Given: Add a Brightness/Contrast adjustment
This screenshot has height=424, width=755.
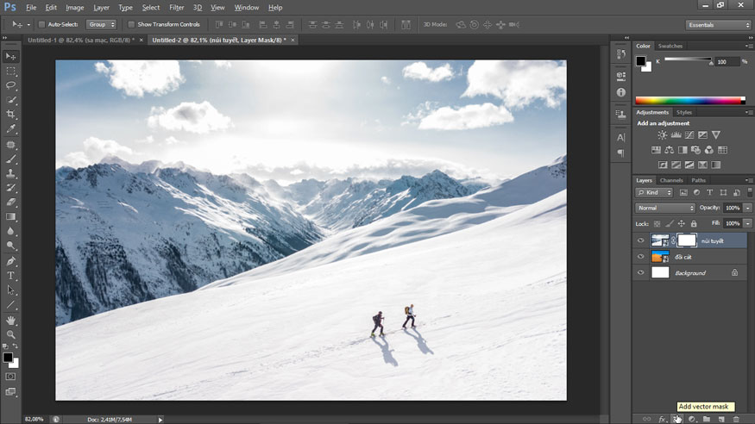Looking at the screenshot, I should tap(662, 135).
